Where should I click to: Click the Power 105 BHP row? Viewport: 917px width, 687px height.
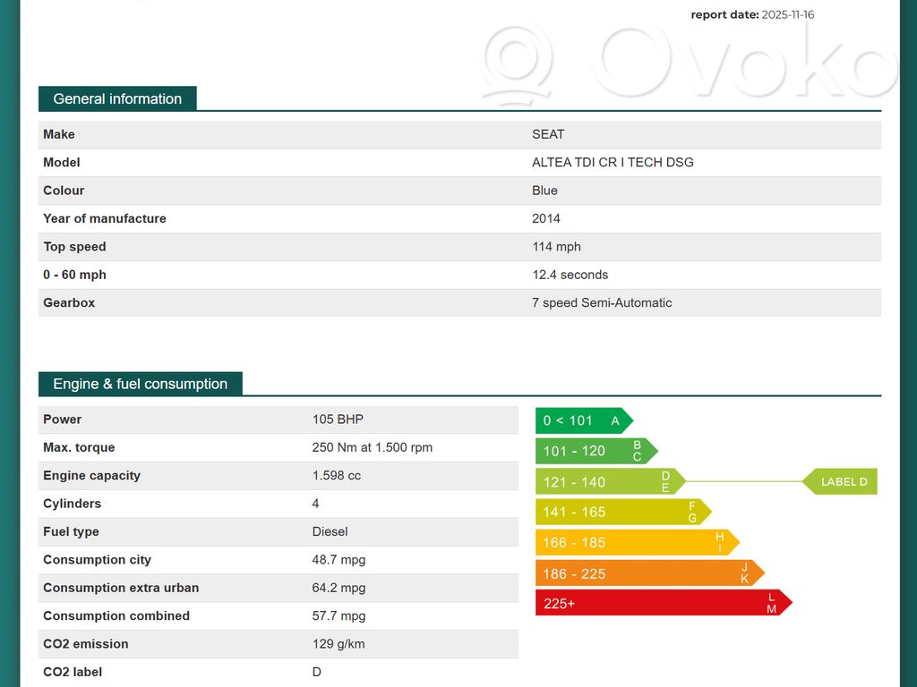[279, 420]
